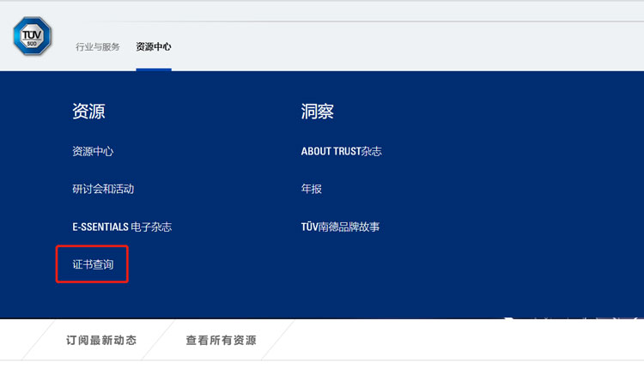Go to 研讨会和活动 page
The height and width of the screenshot is (381, 644).
[x=103, y=189]
